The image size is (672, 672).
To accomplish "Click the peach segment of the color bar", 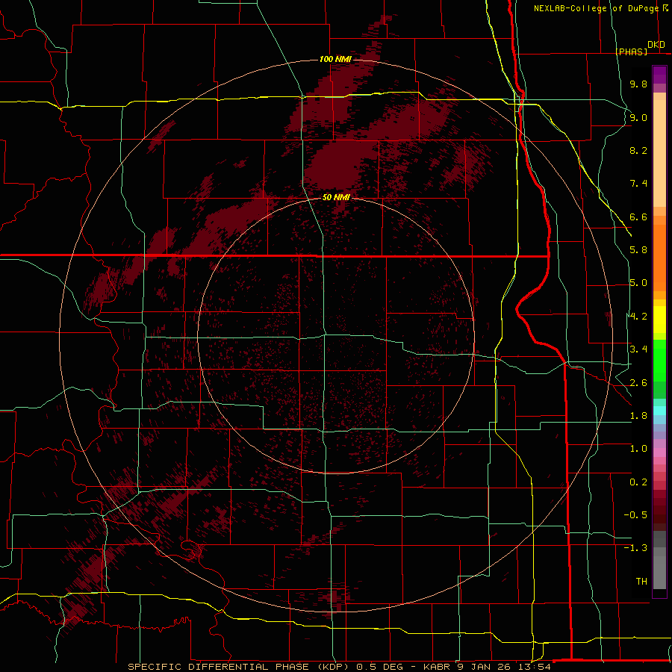I will click(x=659, y=153).
